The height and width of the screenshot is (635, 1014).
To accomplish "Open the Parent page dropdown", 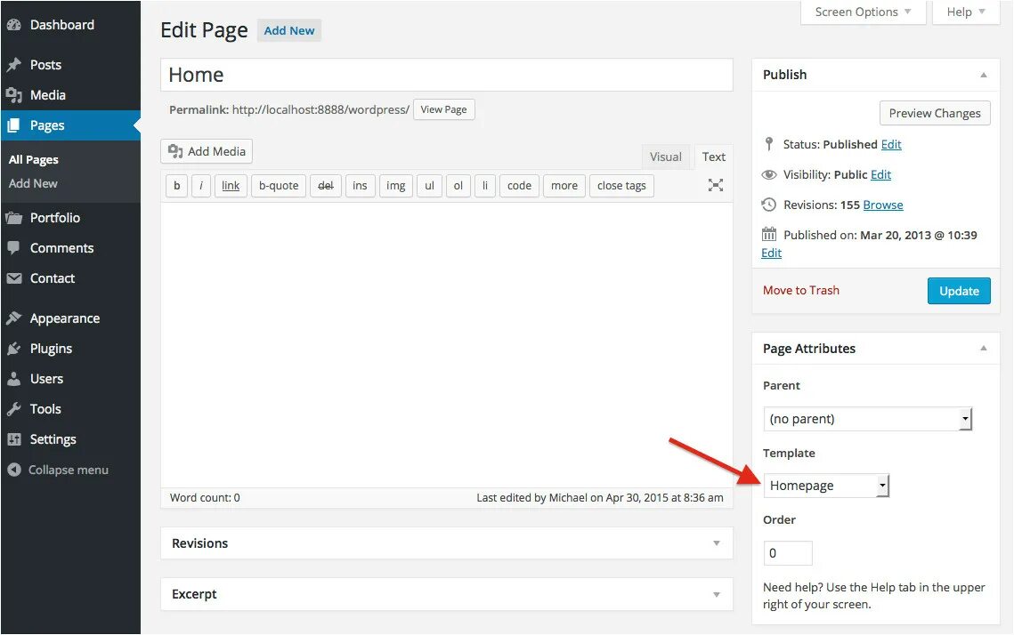I will pyautogui.click(x=867, y=419).
